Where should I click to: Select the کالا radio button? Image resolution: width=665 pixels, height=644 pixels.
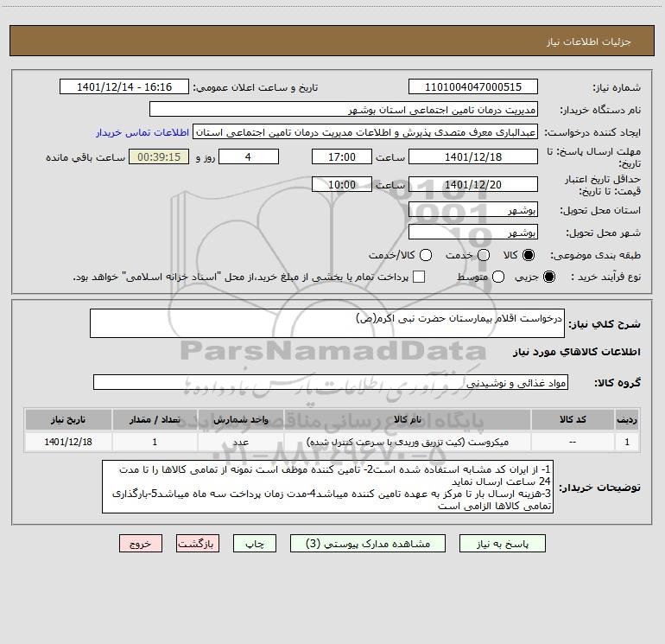[529, 255]
